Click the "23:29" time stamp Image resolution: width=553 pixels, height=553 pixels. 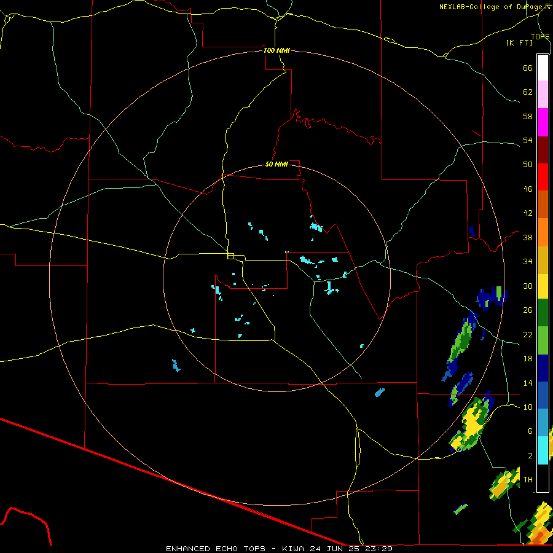380,549
